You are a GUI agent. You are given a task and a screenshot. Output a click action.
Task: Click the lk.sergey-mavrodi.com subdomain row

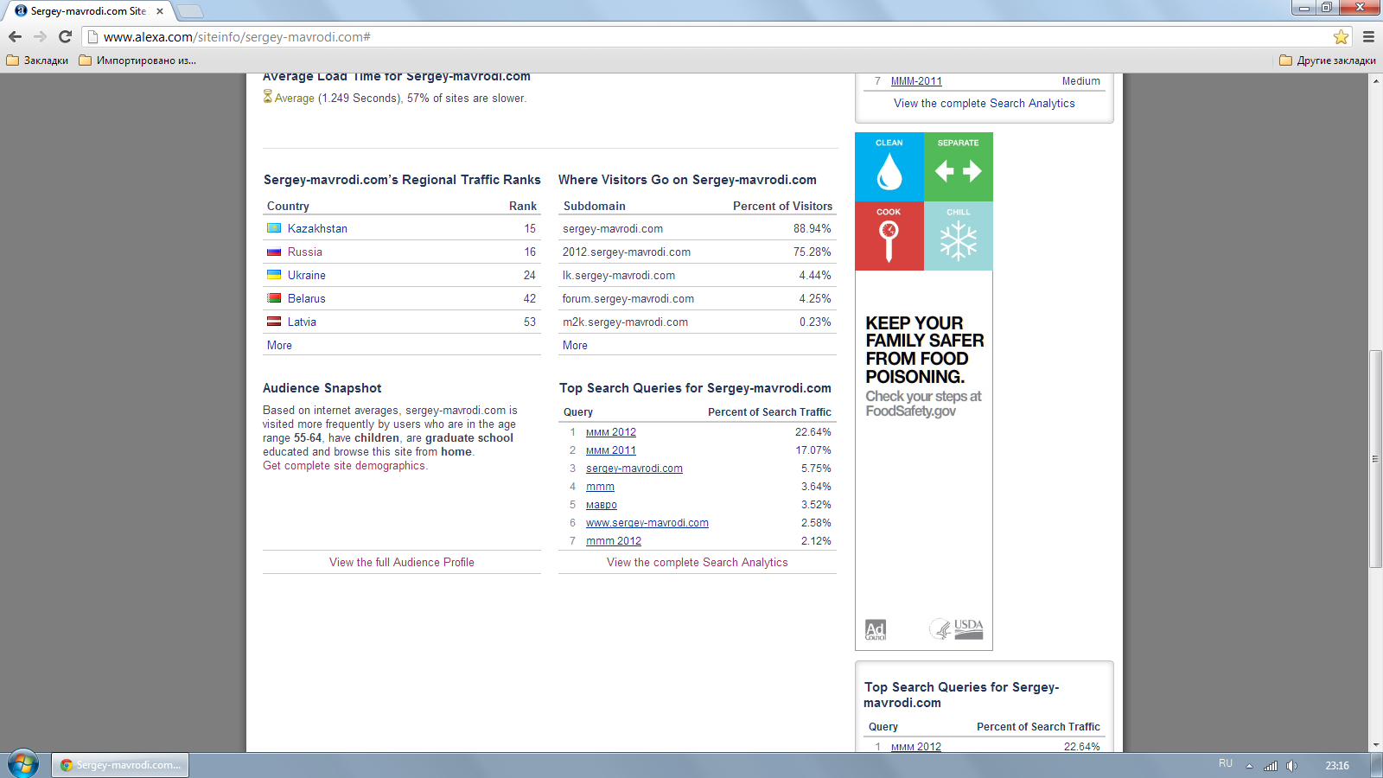pyautogui.click(x=698, y=275)
